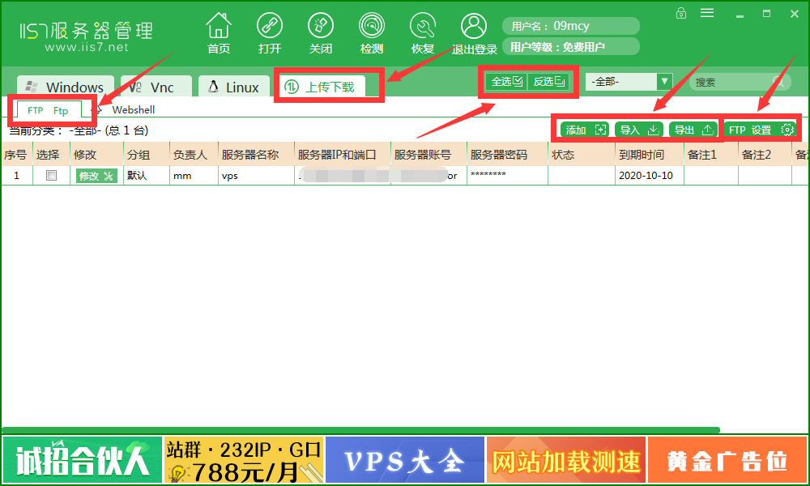
Task: Expand the -全部- group dropdown
Action: [664, 82]
